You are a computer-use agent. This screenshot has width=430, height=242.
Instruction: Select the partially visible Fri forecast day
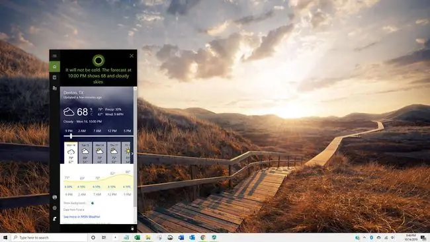(126, 153)
